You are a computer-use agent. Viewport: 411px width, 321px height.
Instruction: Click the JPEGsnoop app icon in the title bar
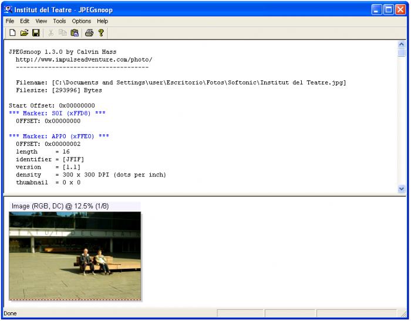[8, 10]
